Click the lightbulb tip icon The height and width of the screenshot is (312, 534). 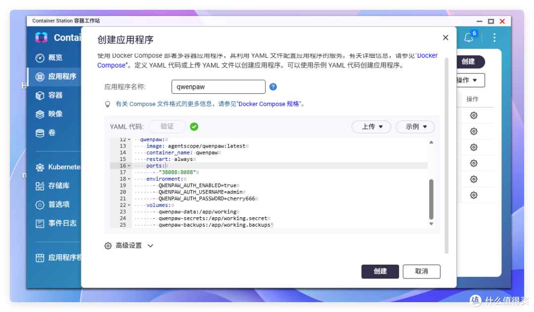click(108, 104)
